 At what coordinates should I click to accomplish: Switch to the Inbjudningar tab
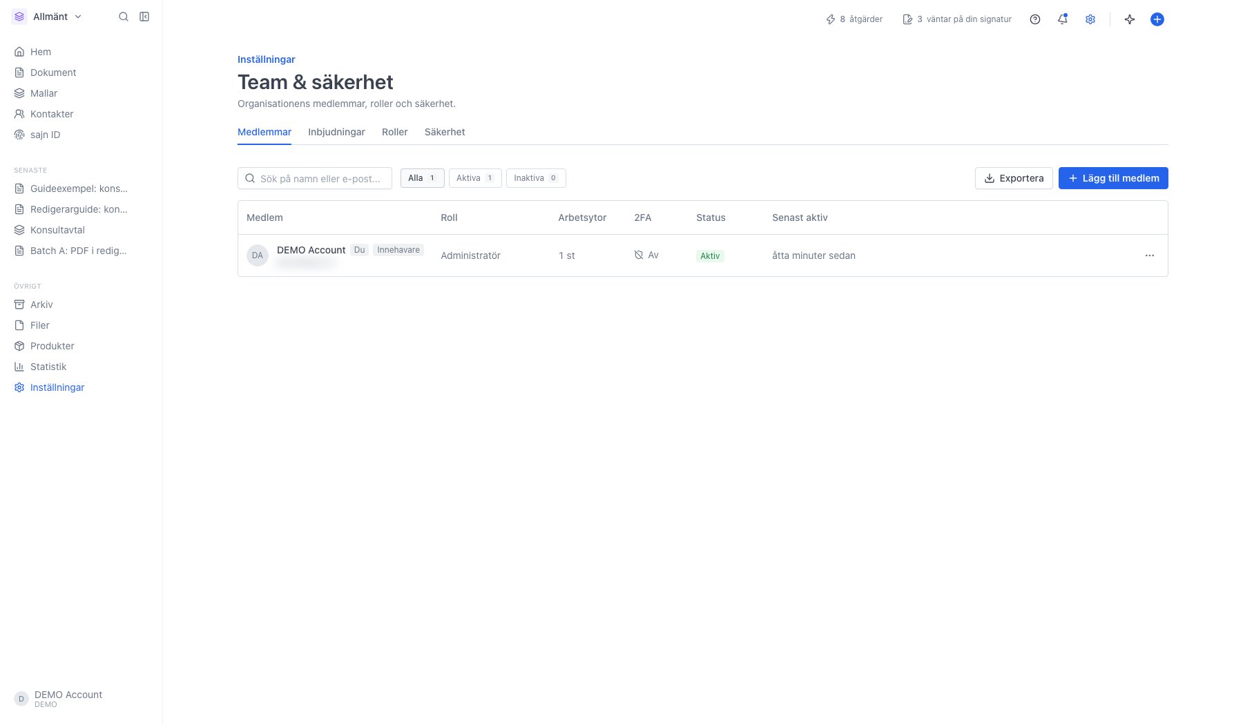tap(336, 132)
